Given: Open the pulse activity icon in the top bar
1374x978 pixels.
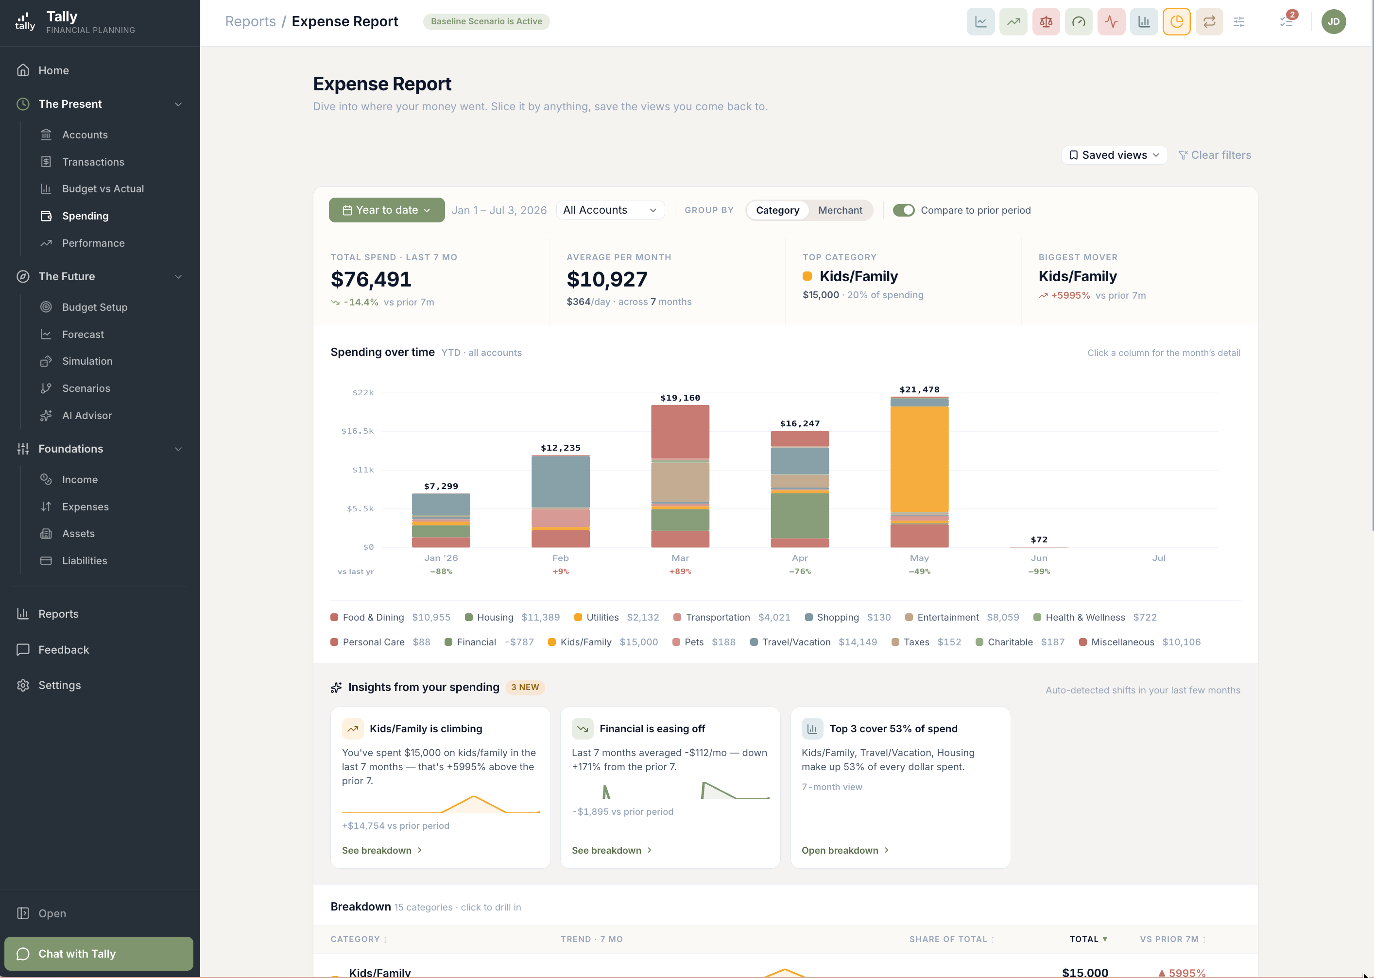Looking at the screenshot, I should click(x=1111, y=22).
